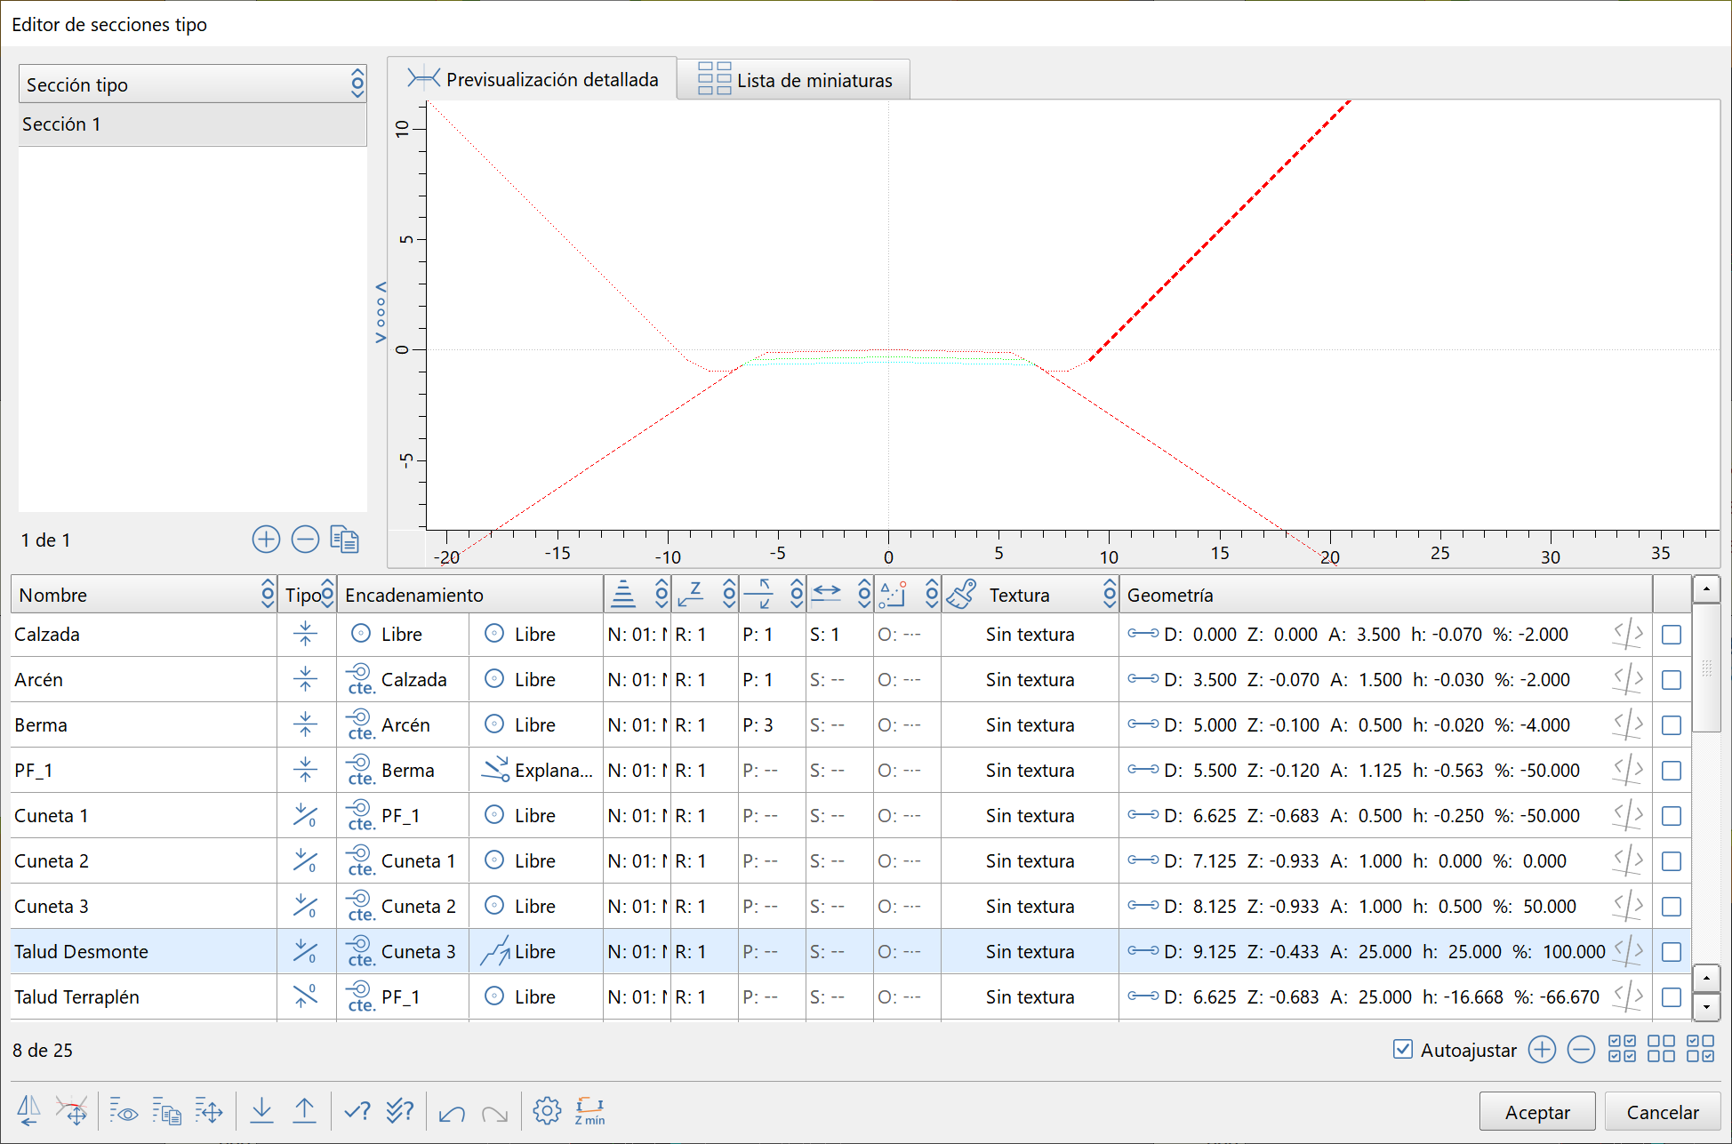
Task: Click the single check validation icon
Action: click(x=357, y=1110)
